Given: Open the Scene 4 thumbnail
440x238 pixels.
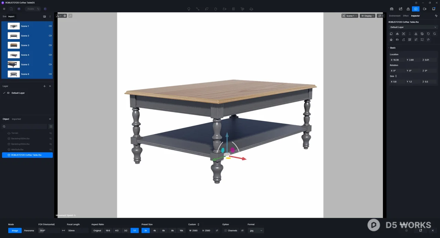Looking at the screenshot, I should coord(14,55).
